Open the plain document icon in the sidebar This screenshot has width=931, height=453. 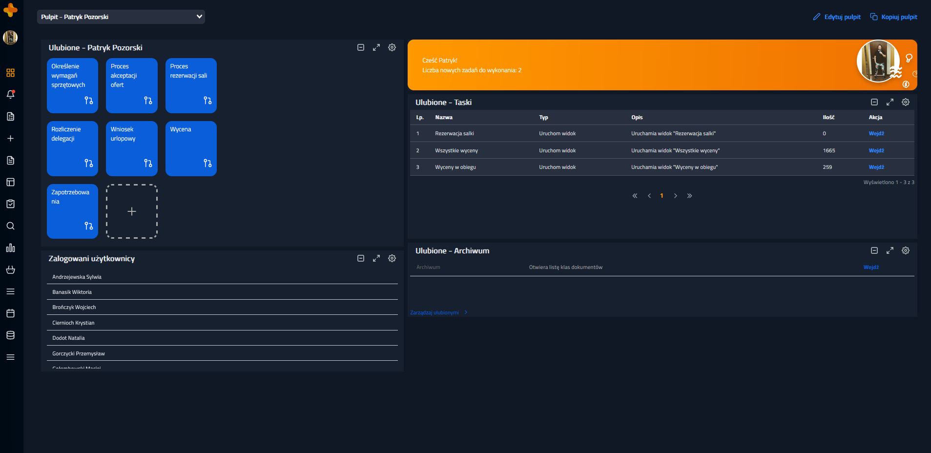pos(10,160)
